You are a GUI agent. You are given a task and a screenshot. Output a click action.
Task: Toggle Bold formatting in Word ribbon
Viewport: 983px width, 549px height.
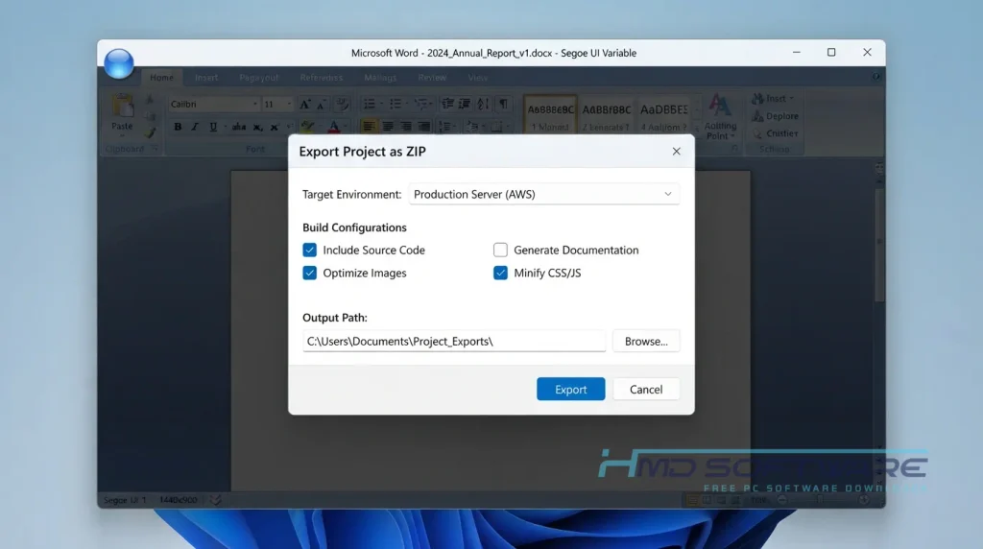click(178, 127)
